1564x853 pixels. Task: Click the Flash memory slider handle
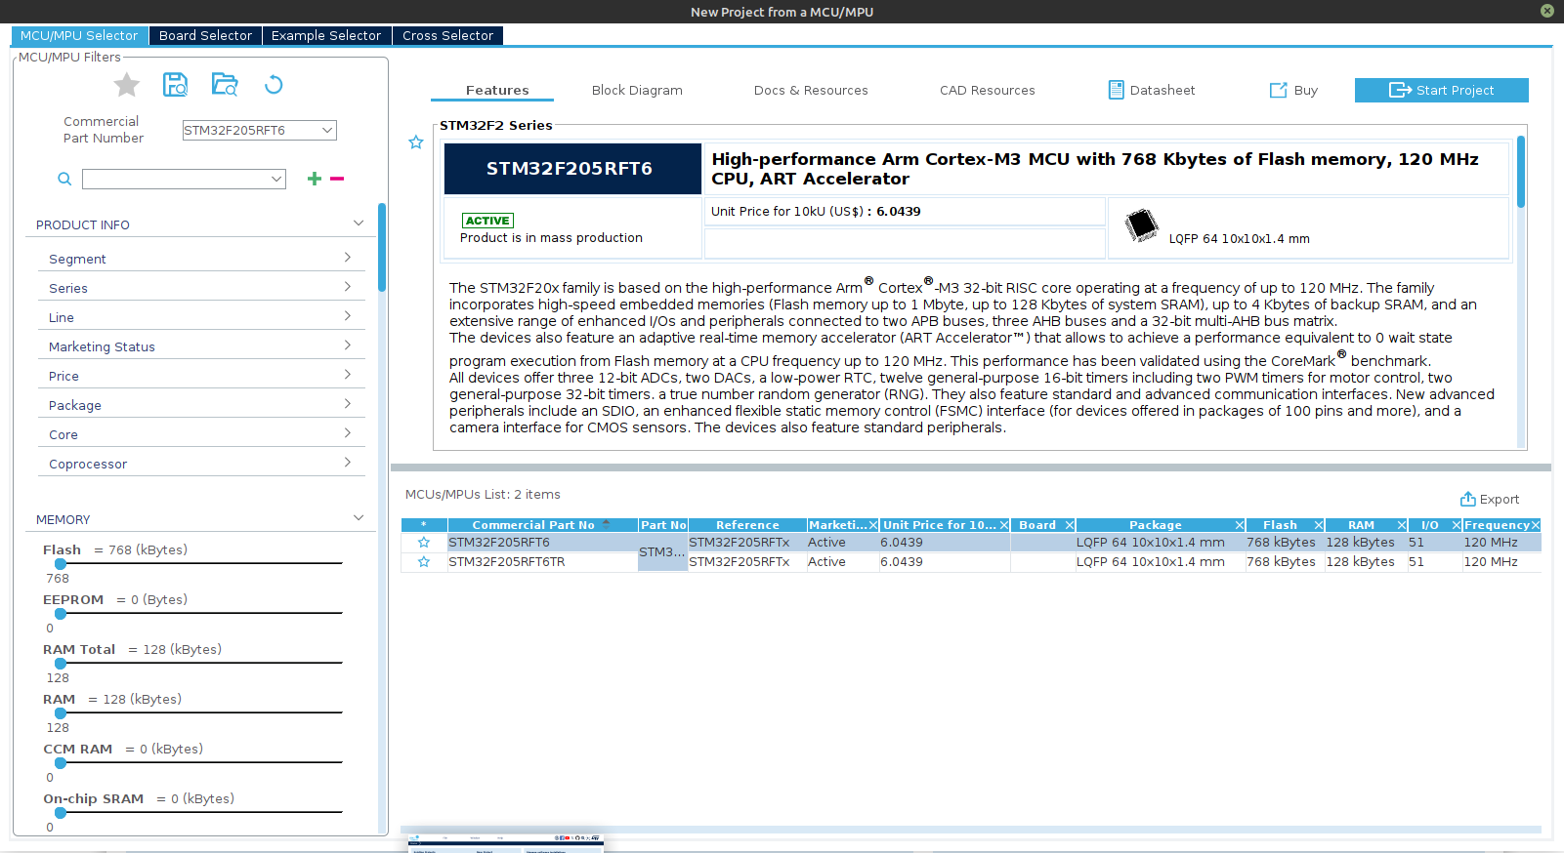61,564
